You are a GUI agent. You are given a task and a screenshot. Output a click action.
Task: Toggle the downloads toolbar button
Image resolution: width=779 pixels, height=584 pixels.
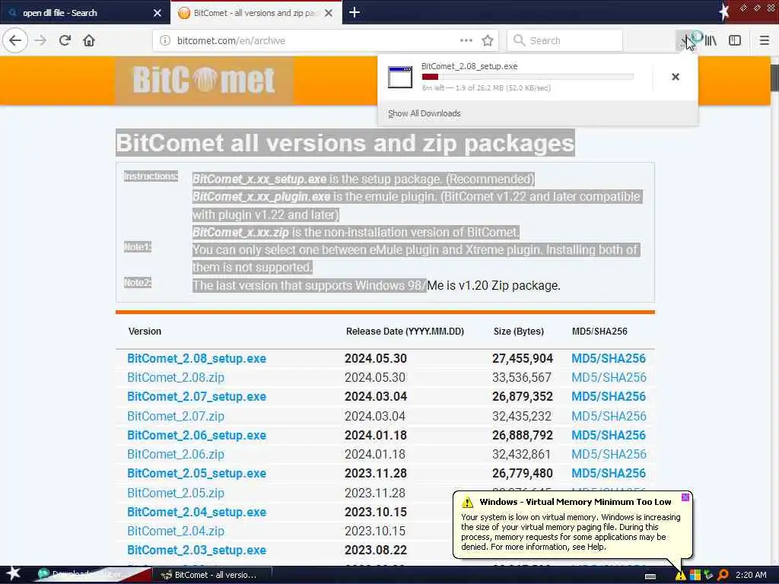[688, 41]
